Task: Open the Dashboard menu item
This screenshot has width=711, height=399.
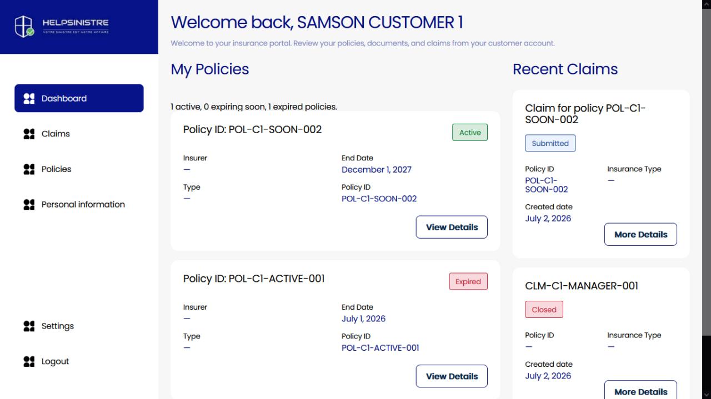Action: click(x=79, y=98)
